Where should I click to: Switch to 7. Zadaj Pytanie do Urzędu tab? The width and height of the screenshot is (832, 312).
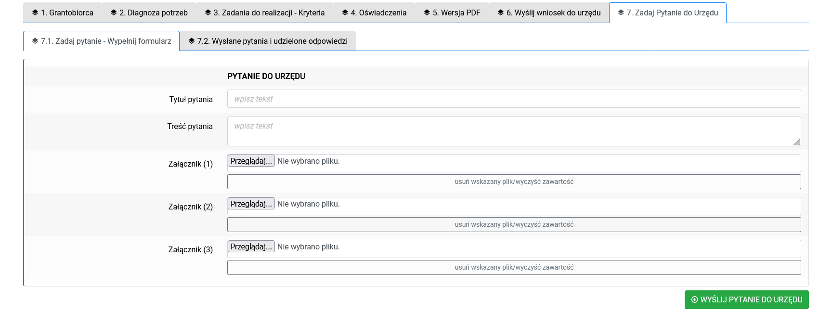click(x=672, y=13)
